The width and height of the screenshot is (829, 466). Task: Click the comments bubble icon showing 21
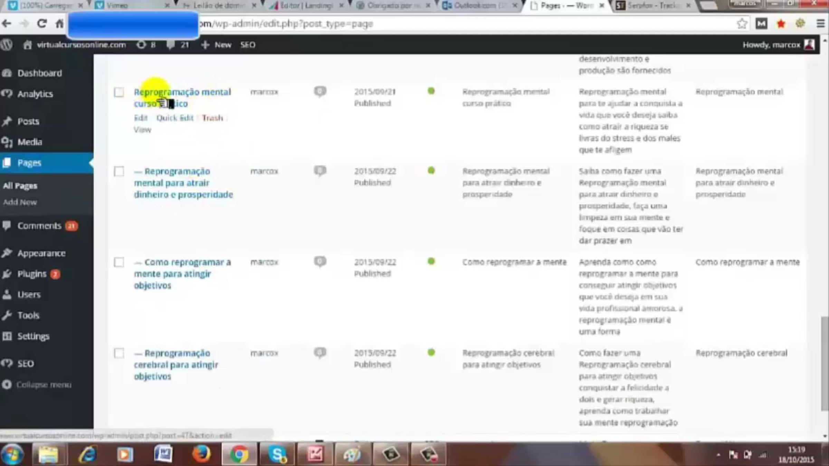[x=178, y=45]
